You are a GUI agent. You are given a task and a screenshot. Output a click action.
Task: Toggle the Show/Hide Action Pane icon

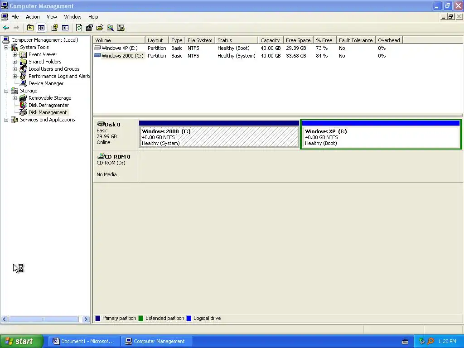pyautogui.click(x=65, y=28)
